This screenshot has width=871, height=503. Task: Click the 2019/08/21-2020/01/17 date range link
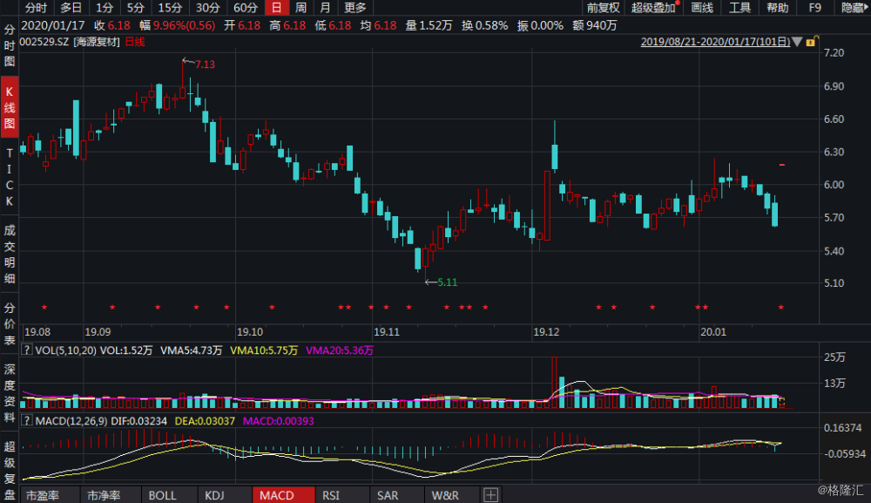click(x=715, y=42)
